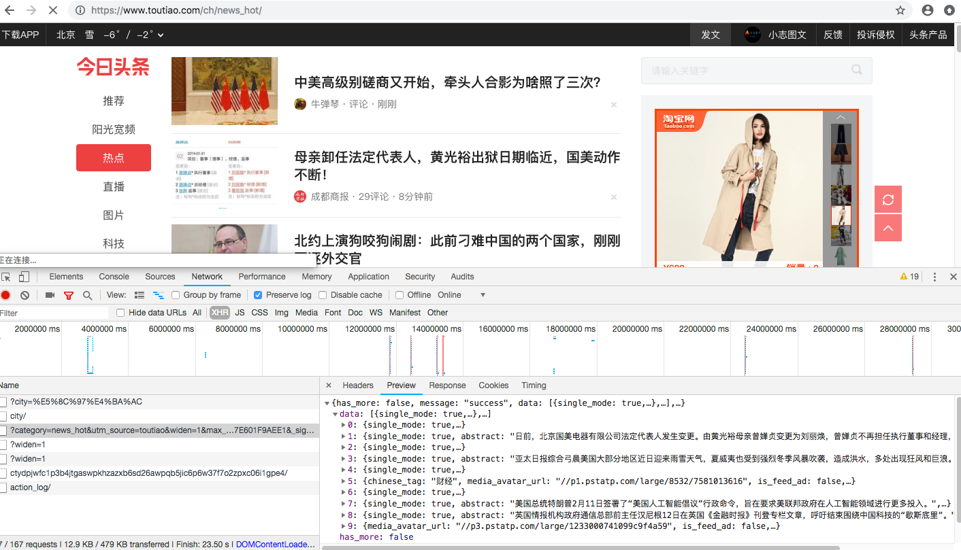Image resolution: width=961 pixels, height=550 pixels.
Task: Switch to the Elements tab
Action: 66,277
